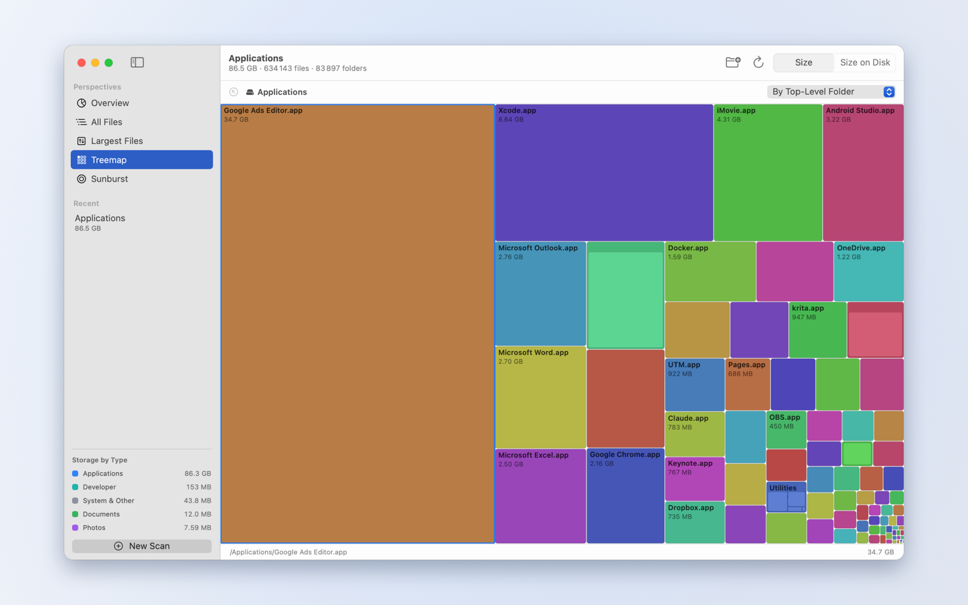This screenshot has height=605, width=968.
Task: Select the Xcode.app treemap block
Action: [604, 173]
